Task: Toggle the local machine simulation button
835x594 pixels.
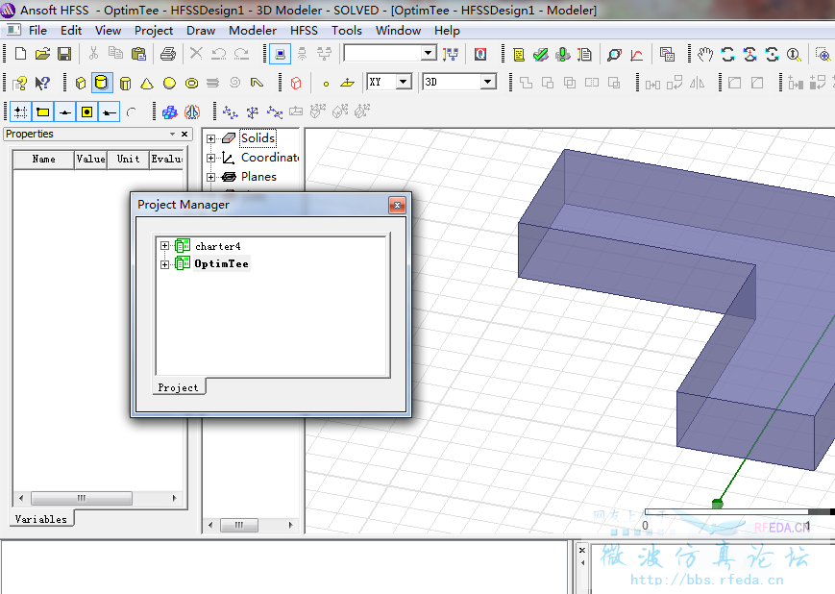Action: (281, 54)
